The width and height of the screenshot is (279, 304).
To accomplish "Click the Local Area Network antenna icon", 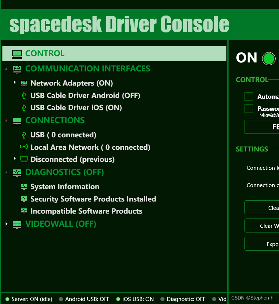I will (x=24, y=147).
